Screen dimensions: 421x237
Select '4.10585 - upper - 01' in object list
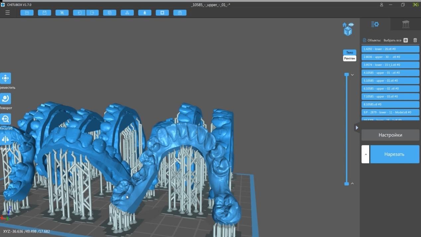click(x=390, y=73)
